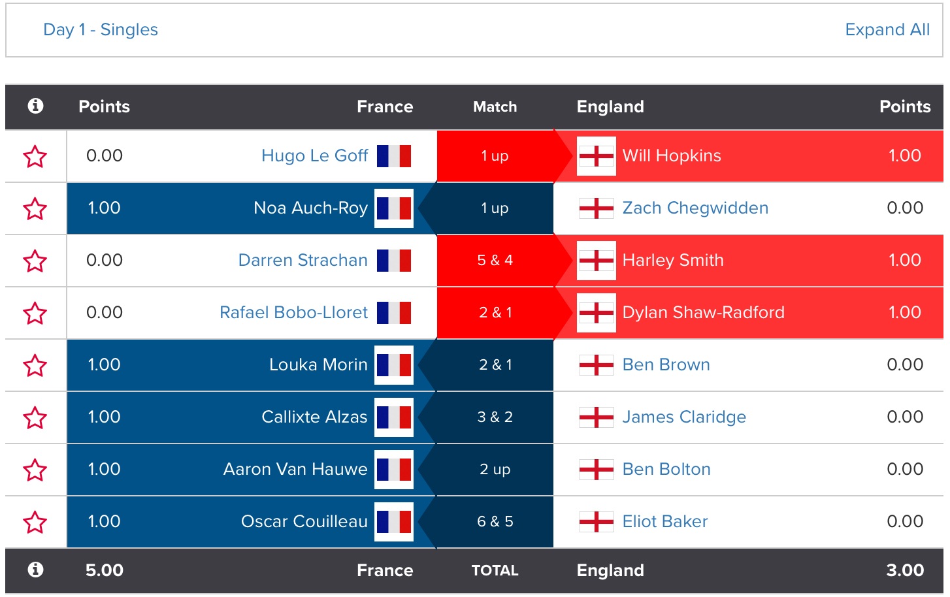Open the Day 1 - Singles tab
Screen dimensions: 950x597
pos(101,30)
